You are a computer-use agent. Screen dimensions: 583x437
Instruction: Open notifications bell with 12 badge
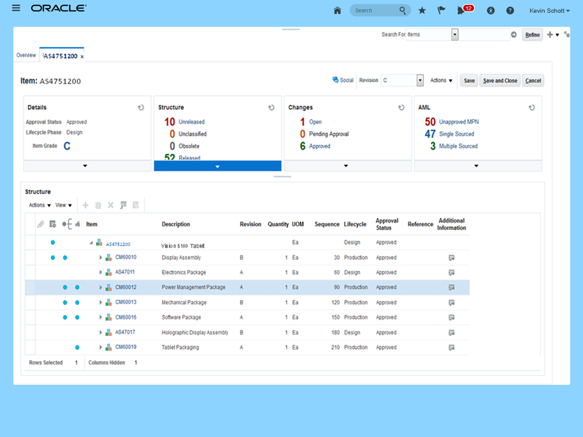[465, 10]
